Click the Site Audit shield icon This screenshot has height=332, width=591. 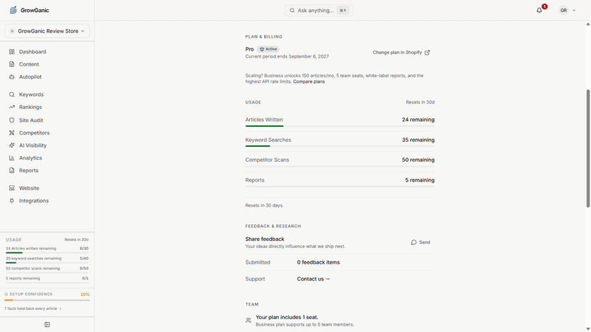pos(11,120)
